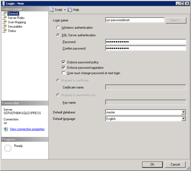
Task: Click the General page icon
Action: tap(4, 14)
